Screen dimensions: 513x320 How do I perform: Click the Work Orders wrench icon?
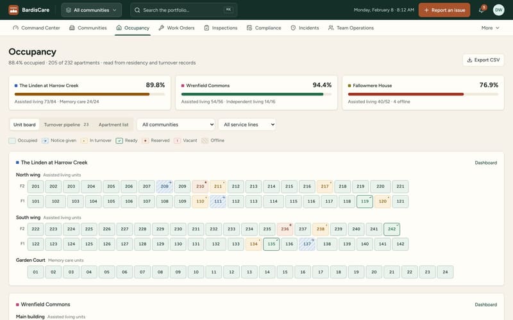point(162,28)
